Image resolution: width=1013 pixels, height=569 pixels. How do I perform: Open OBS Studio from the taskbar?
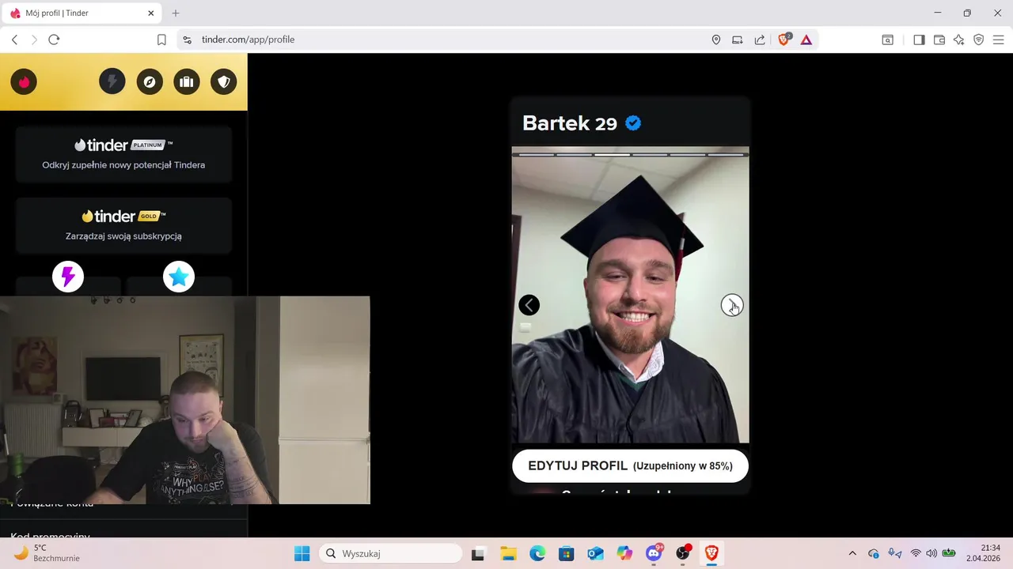[683, 554]
